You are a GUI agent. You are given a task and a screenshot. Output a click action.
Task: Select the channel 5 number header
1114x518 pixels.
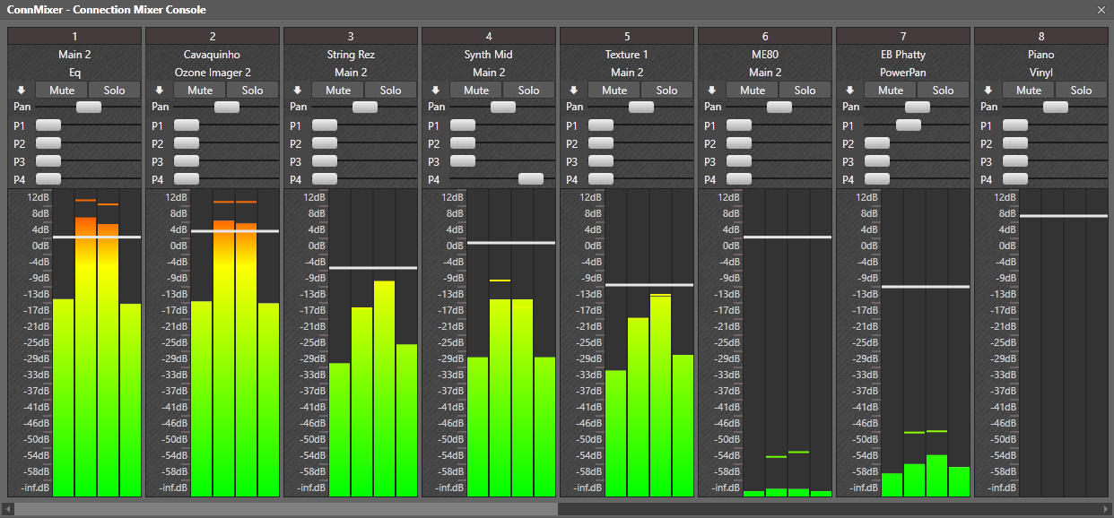627,36
